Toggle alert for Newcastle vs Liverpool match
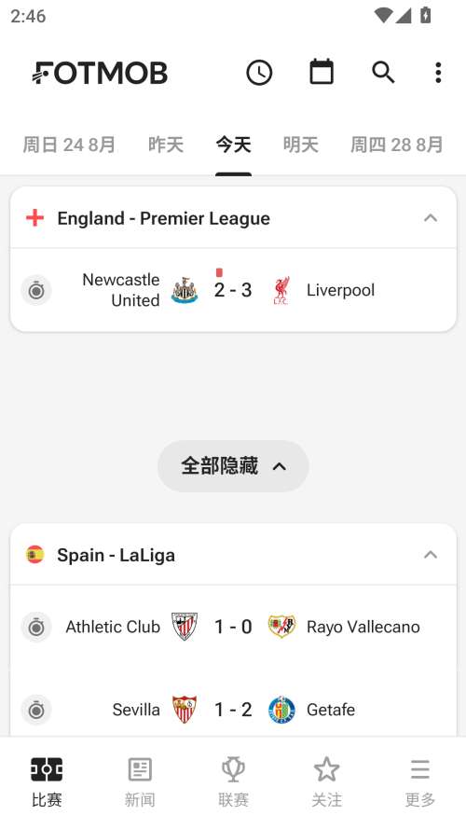466x829 pixels. pos(36,290)
